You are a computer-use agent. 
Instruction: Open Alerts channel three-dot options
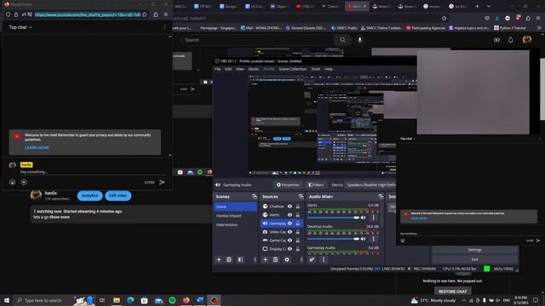[x=374, y=218]
